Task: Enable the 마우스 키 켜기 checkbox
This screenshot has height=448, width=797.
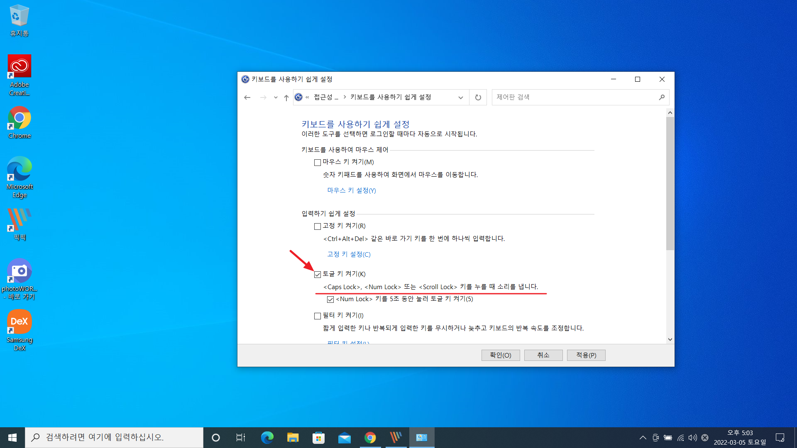Action: click(318, 163)
